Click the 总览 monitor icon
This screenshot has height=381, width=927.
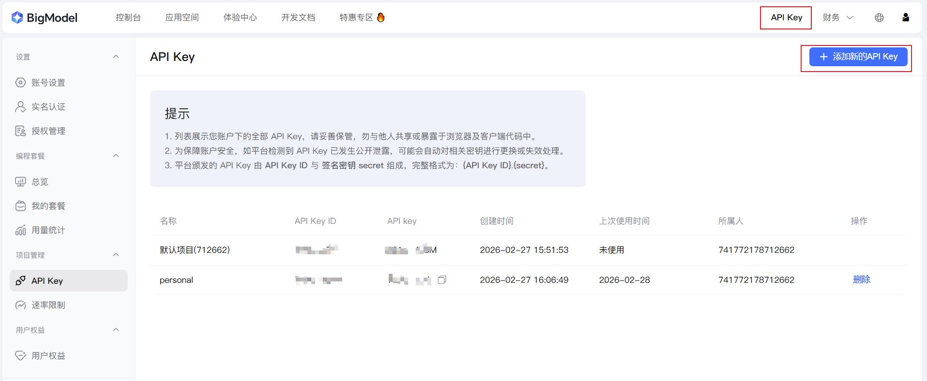tap(20, 182)
